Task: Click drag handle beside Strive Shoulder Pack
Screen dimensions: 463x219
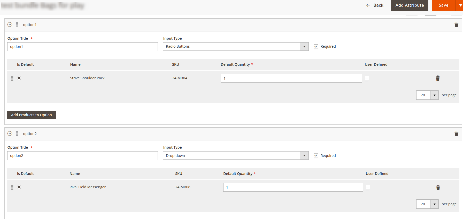Action: coord(12,78)
